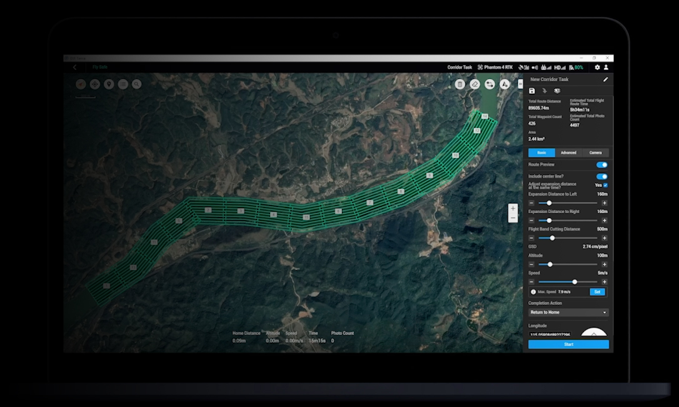679x407 pixels.
Task: Click the Set button beside Max. Speed
Action: pyautogui.click(x=597, y=292)
